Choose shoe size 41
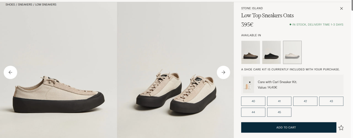Viewport: 353px width, 138px height. click(279, 101)
